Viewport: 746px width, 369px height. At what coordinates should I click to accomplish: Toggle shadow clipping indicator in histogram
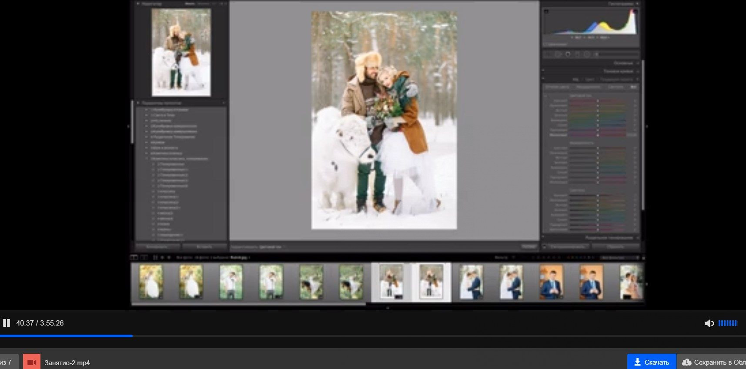(546, 11)
